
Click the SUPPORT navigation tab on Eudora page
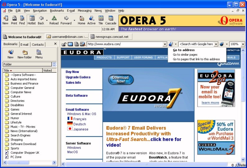123,57
